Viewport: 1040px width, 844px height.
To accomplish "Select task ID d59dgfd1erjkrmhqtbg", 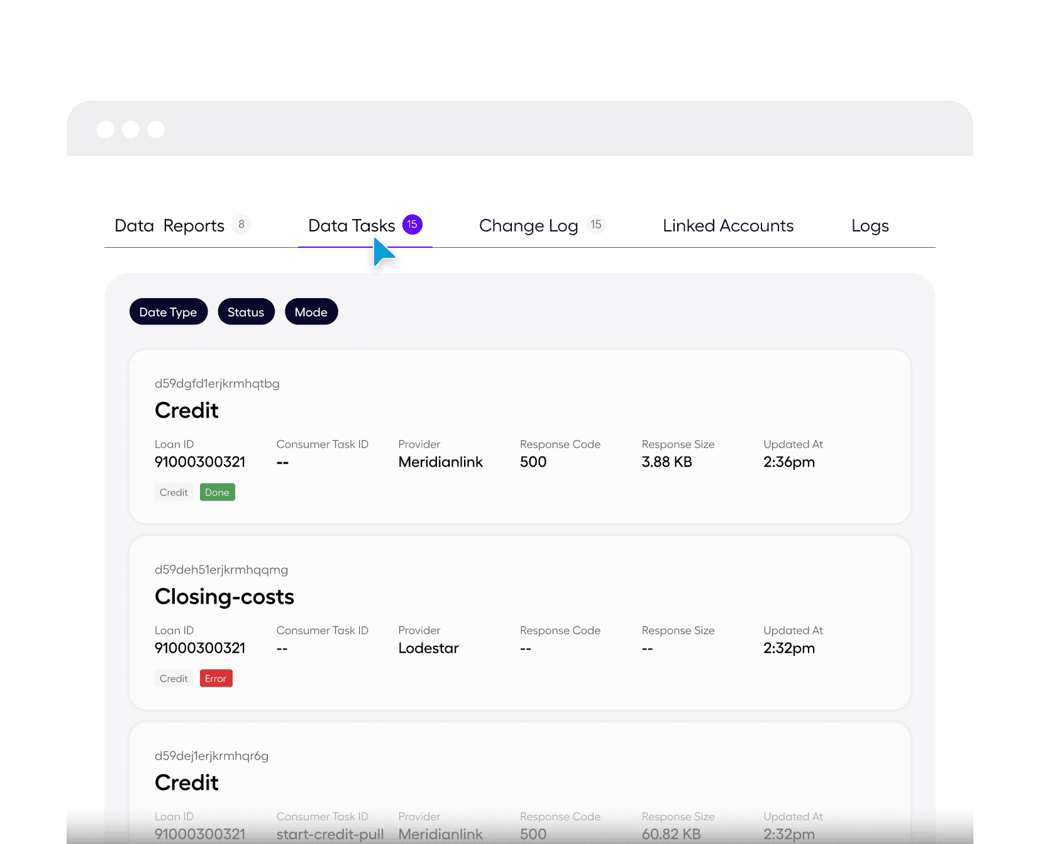I will [217, 384].
